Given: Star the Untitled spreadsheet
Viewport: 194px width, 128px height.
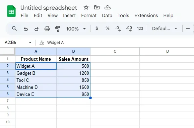Looking at the screenshot, I should click(86, 8).
